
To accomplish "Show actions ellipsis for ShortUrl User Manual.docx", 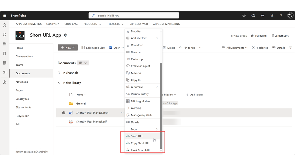I will pos(122,112).
